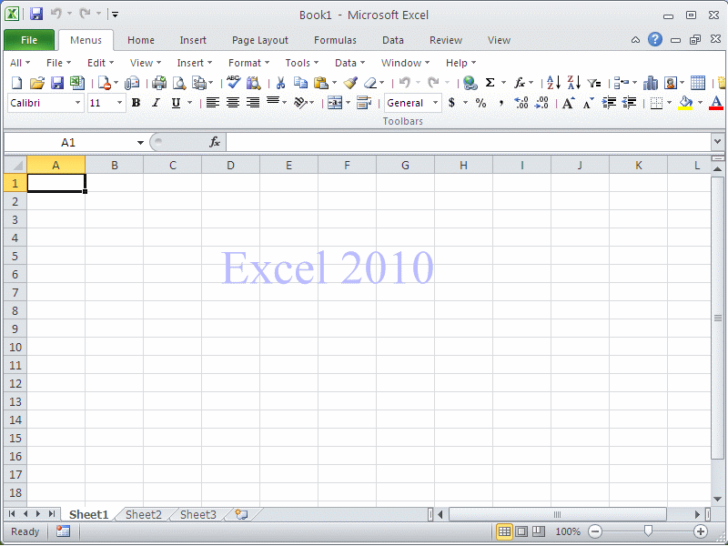Apply yellow Fill Color bucket

[686, 103]
